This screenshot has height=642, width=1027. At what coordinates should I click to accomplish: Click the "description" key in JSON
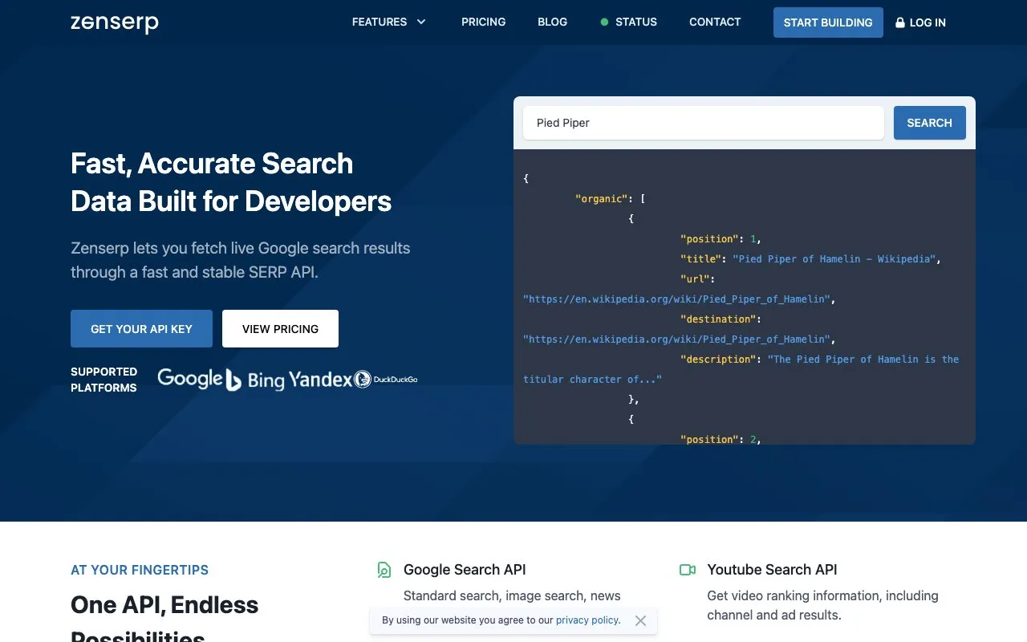[x=716, y=360]
